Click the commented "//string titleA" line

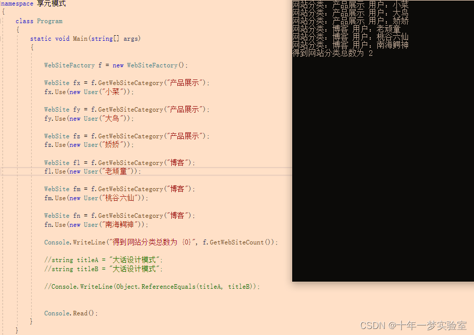click(104, 260)
